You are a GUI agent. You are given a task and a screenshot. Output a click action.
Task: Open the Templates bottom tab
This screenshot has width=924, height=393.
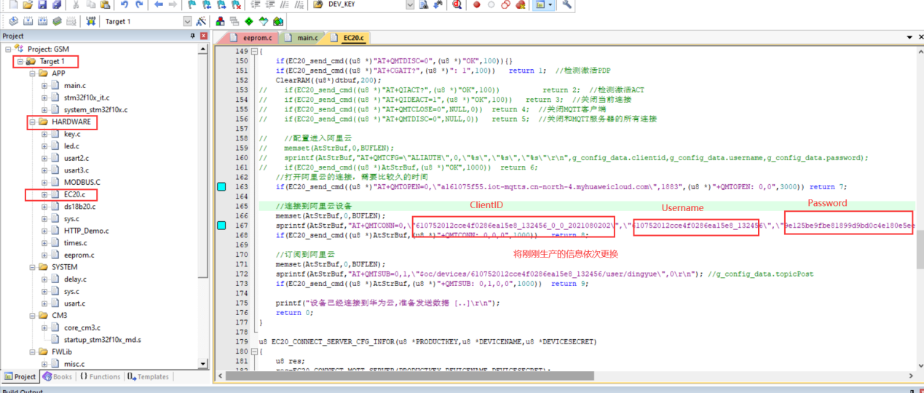pos(148,376)
